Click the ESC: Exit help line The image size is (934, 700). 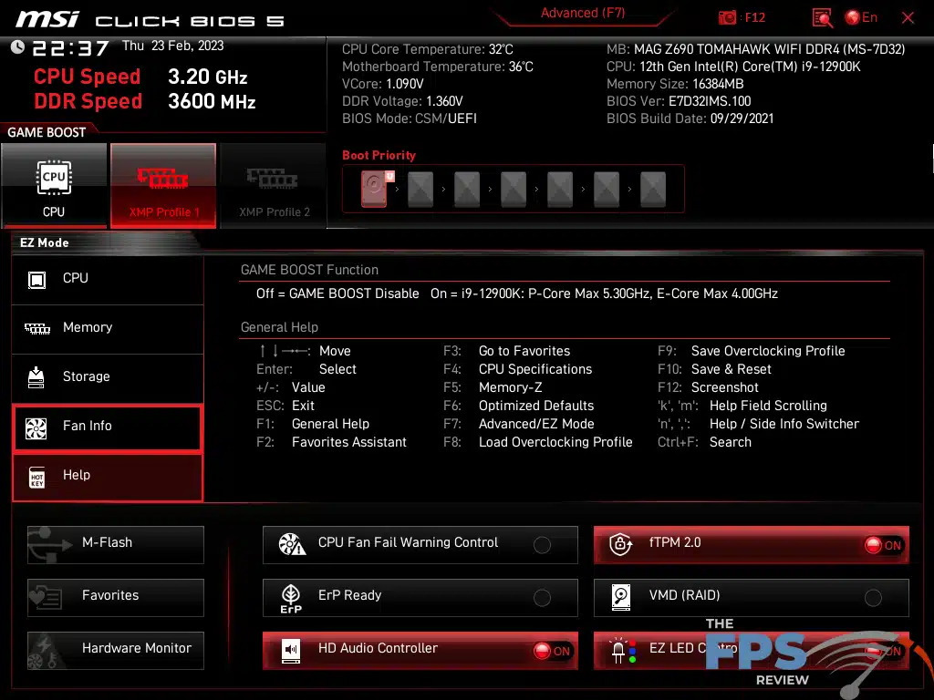285,406
